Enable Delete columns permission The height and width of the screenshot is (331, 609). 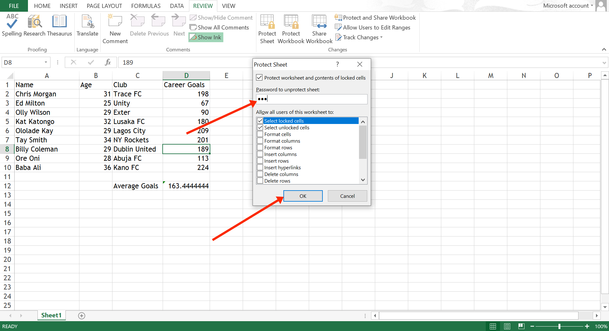260,174
